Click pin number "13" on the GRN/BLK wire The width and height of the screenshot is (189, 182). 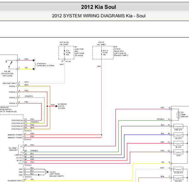coord(169,119)
